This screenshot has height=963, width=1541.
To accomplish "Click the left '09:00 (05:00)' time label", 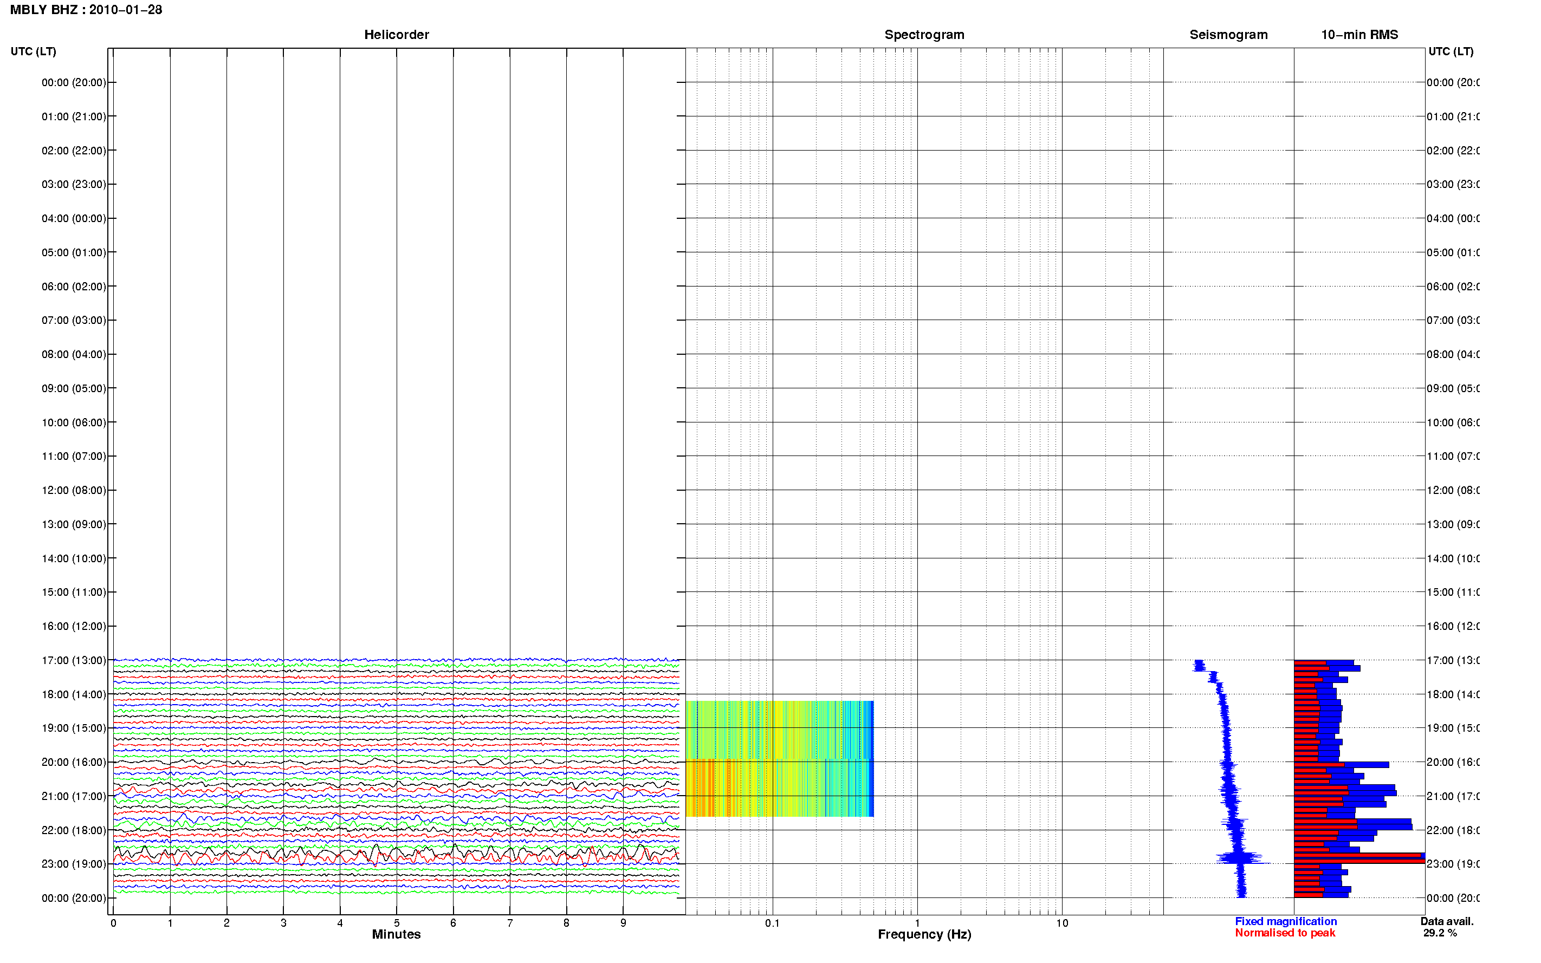I will [x=74, y=388].
